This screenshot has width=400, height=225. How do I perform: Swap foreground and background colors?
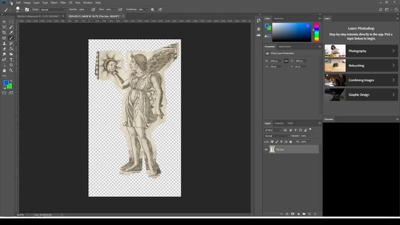point(11,81)
